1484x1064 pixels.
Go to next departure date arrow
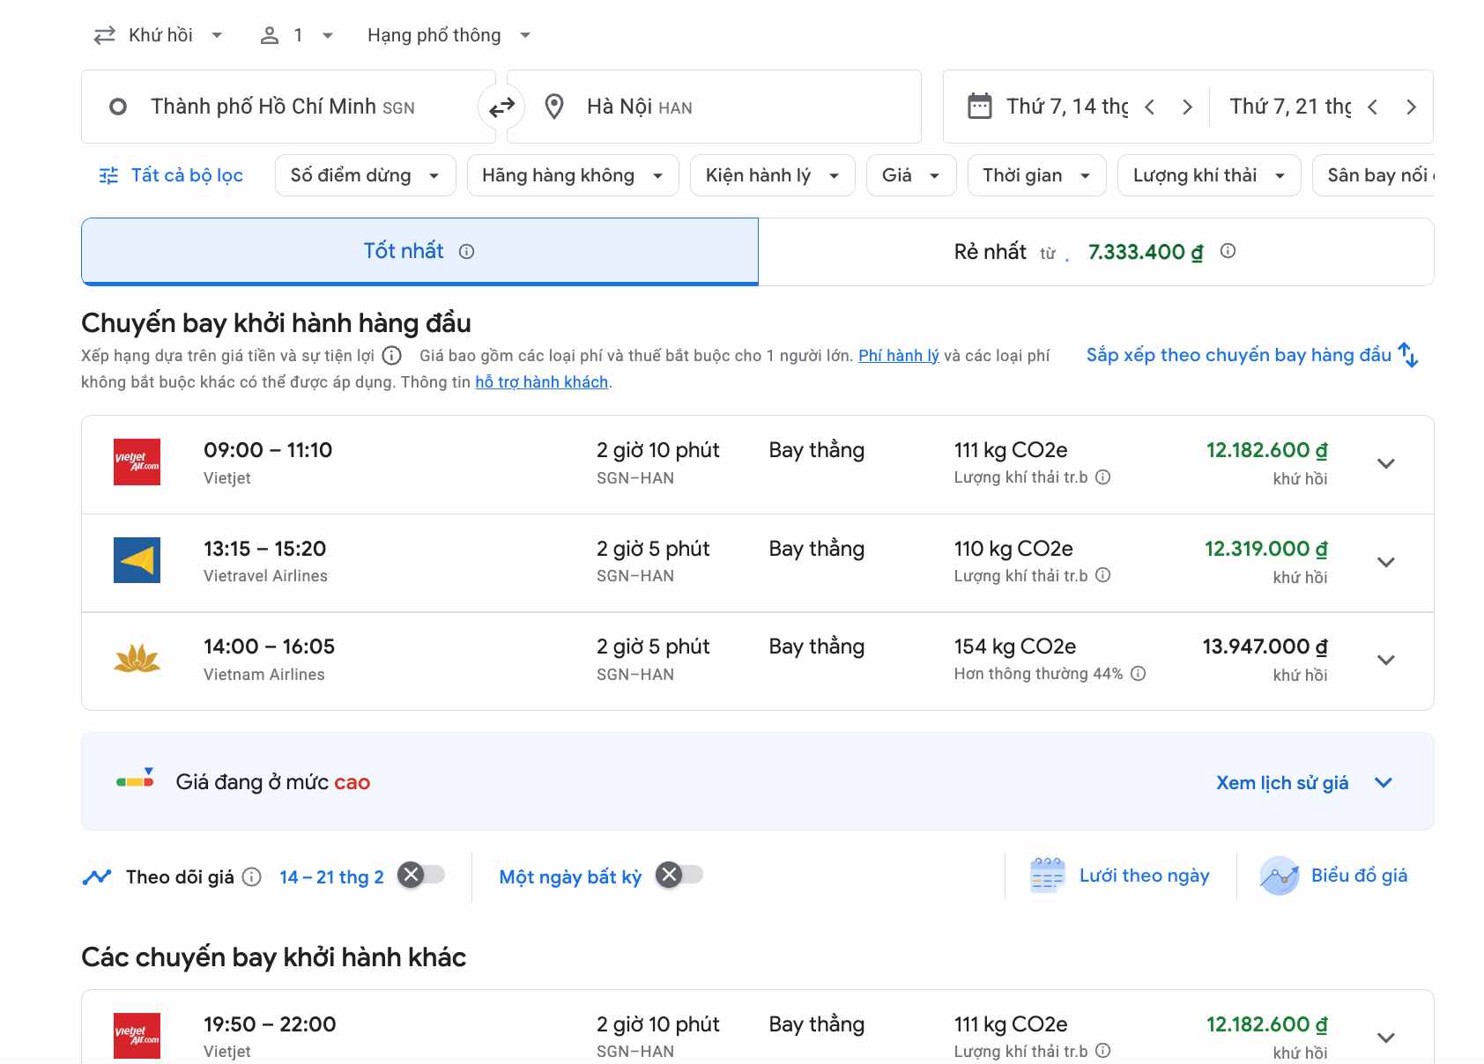1187,107
